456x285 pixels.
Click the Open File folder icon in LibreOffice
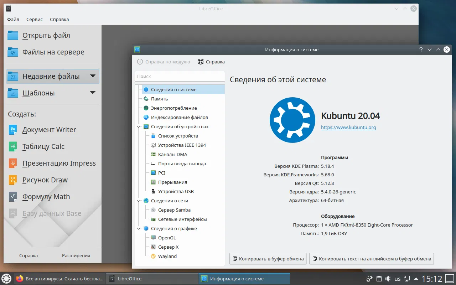point(13,35)
